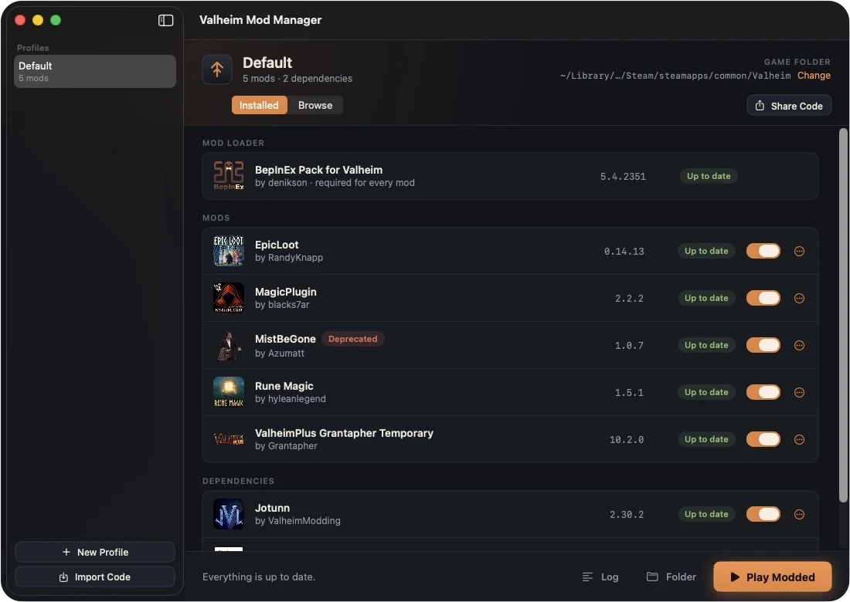Click BepInEx Up to date status badge
The width and height of the screenshot is (850, 602).
coord(709,176)
